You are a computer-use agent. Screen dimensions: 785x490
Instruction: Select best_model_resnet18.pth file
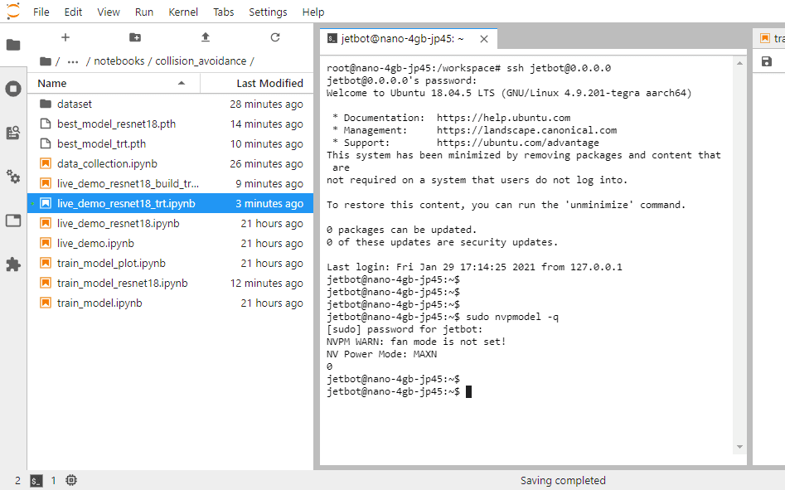coord(171,124)
